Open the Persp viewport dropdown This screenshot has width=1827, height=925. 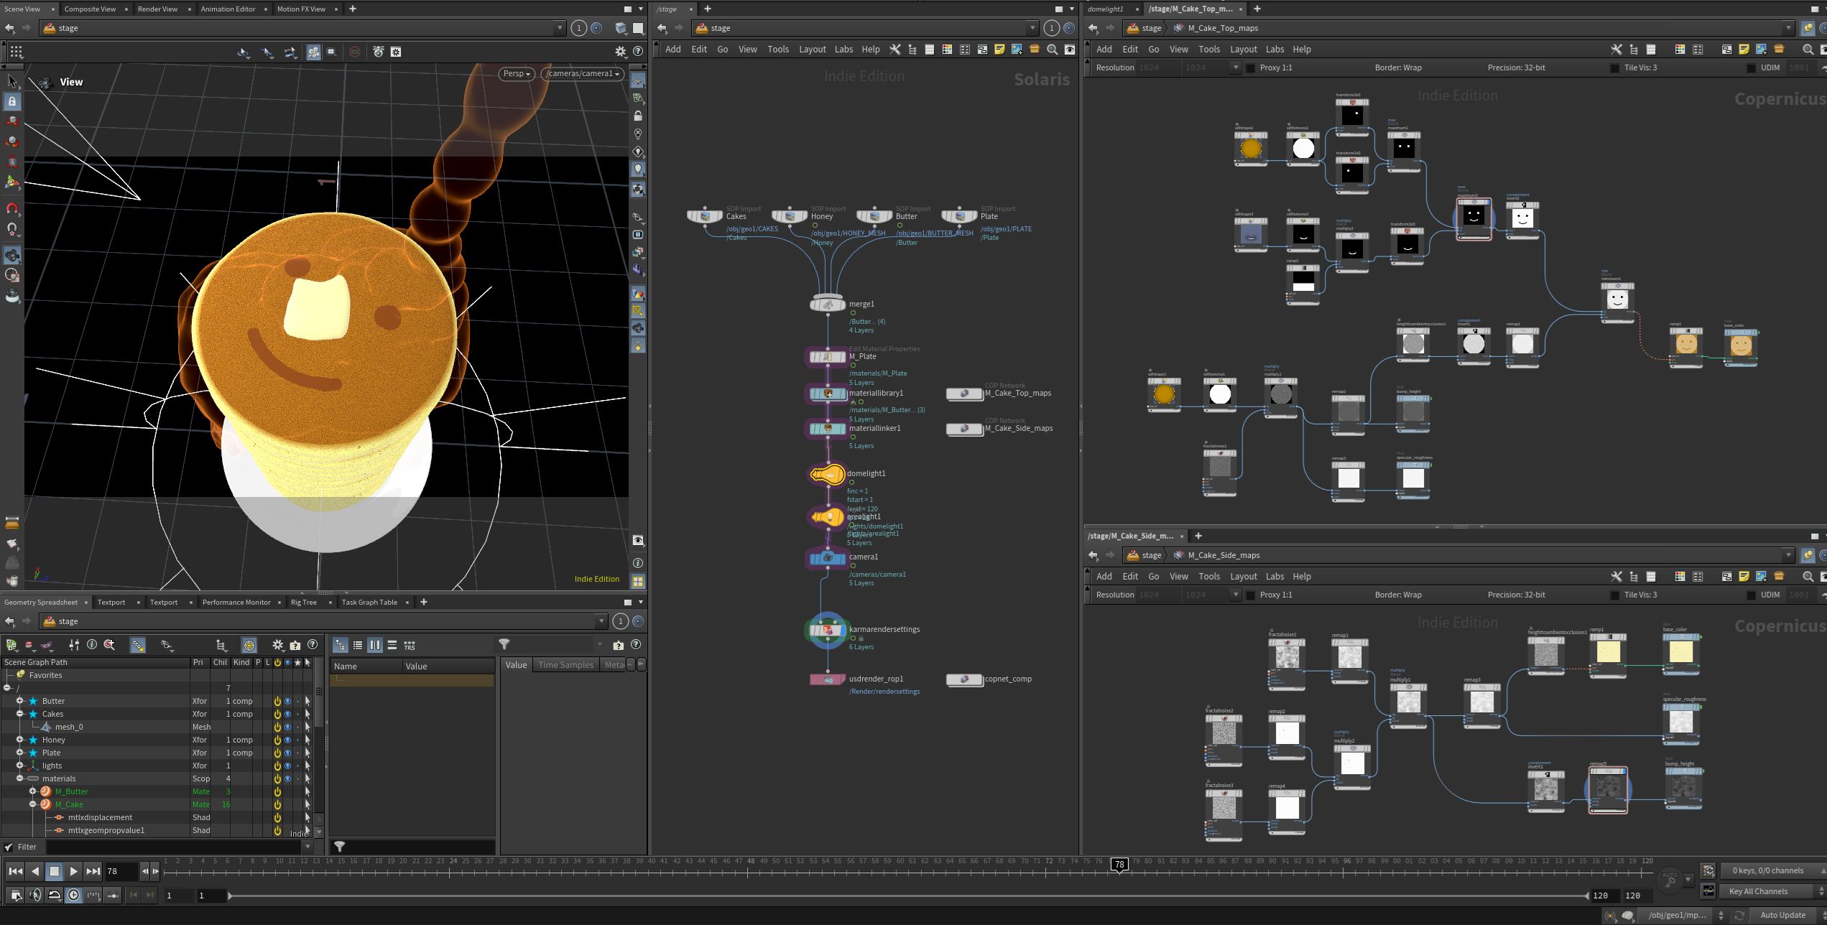tap(517, 73)
